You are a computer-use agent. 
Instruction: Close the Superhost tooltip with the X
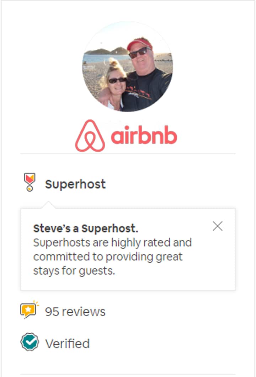(x=218, y=226)
